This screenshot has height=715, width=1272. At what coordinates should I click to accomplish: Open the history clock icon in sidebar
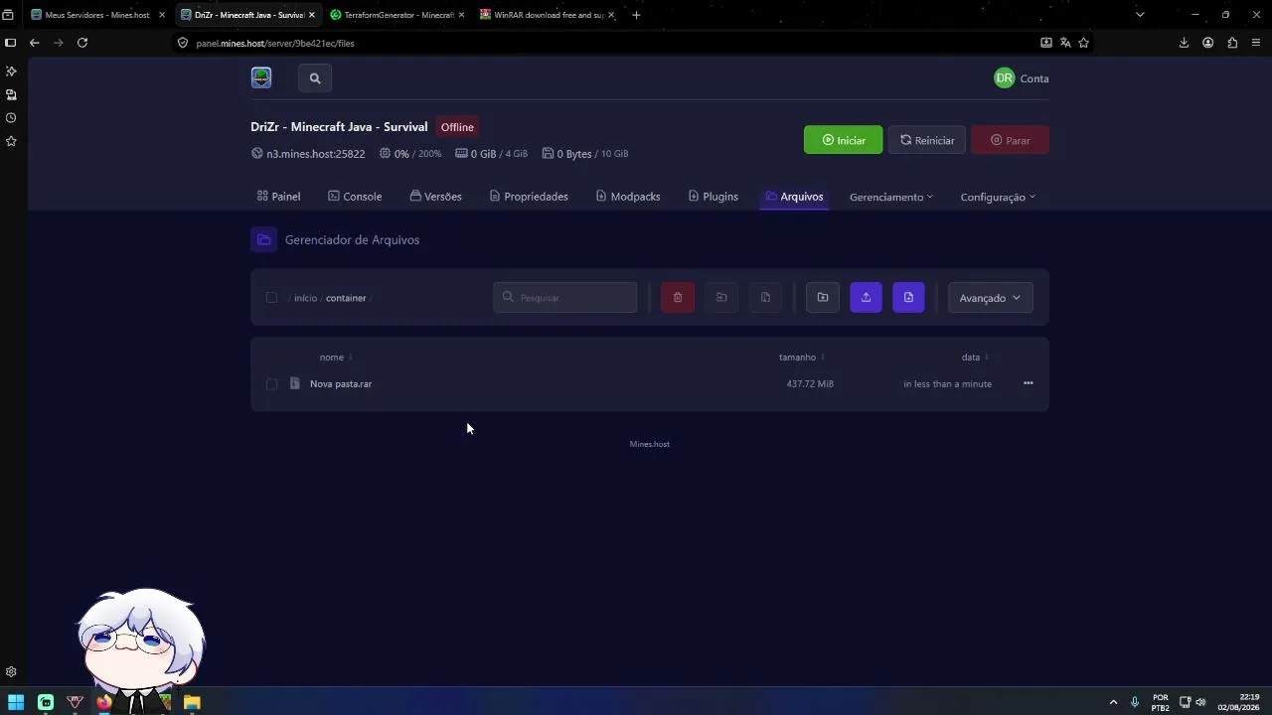click(x=11, y=118)
